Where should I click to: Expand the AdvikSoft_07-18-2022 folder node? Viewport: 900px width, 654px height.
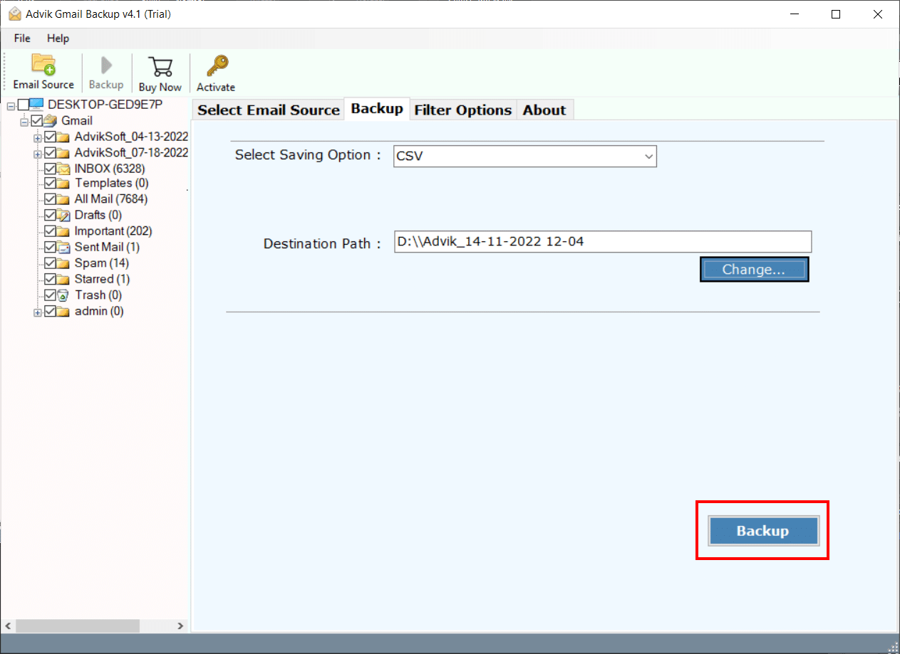tap(38, 153)
